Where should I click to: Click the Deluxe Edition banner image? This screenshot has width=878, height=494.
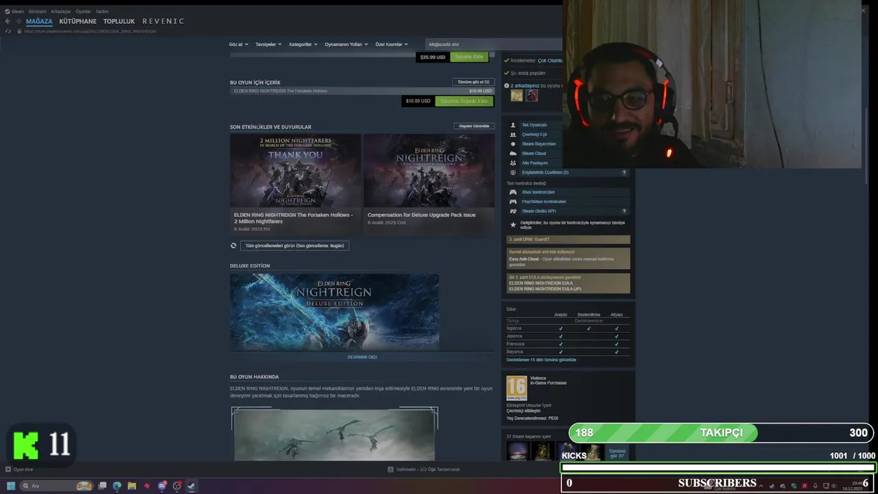point(334,312)
